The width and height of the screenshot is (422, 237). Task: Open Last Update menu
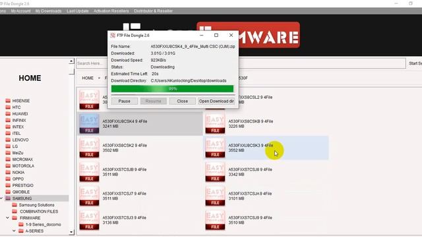pos(78,11)
